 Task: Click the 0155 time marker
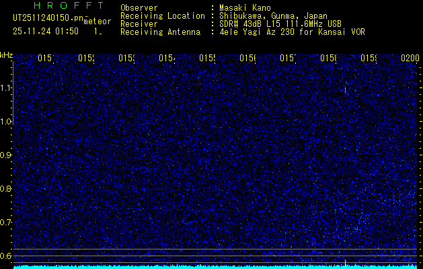(207, 58)
